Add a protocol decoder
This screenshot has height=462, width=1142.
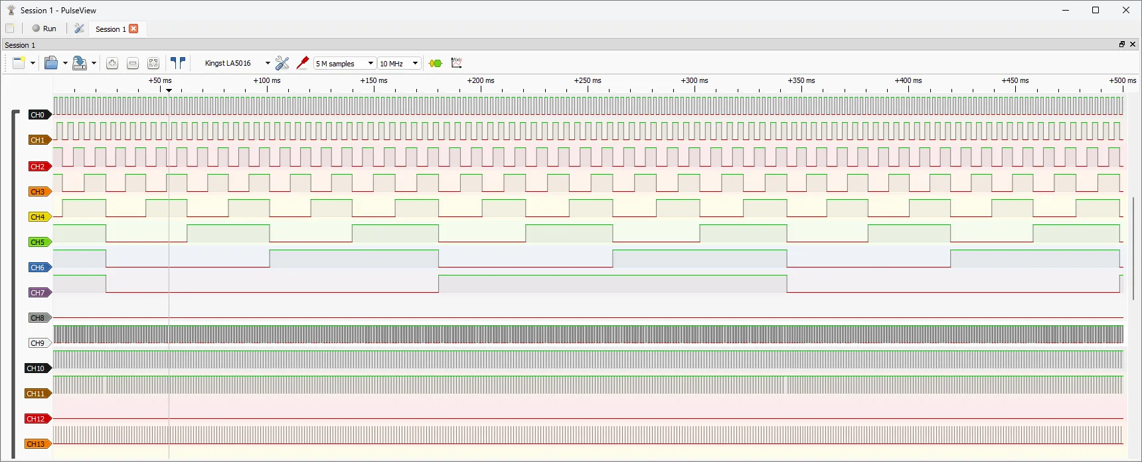pyautogui.click(x=436, y=63)
